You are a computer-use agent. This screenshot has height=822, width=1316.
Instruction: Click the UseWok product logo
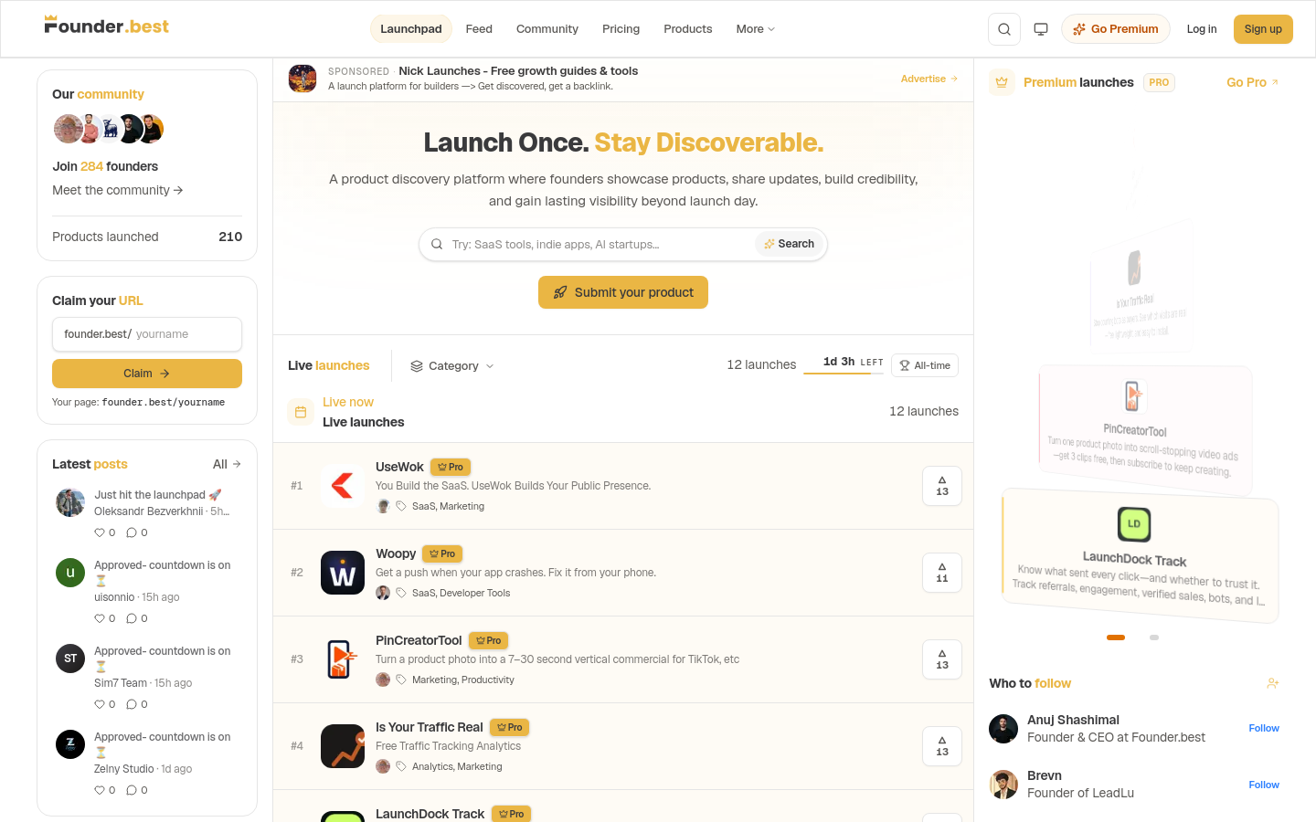[343, 486]
